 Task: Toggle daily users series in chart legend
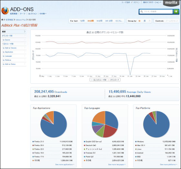point(99,80)
